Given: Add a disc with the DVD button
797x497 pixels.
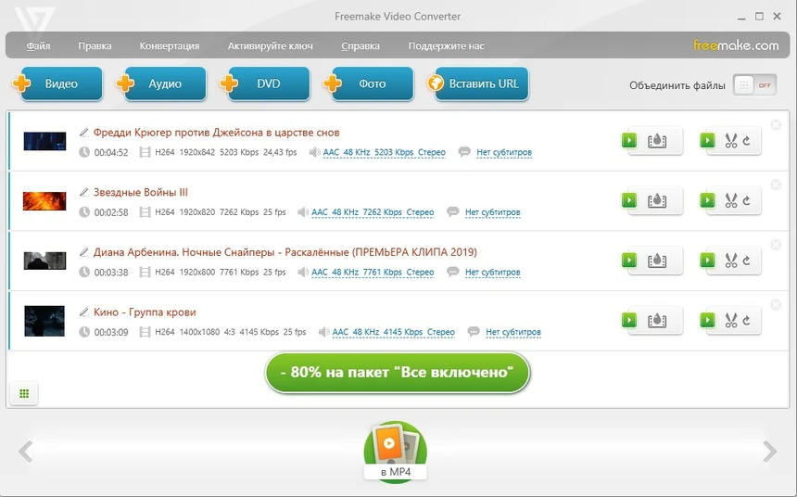Looking at the screenshot, I should [265, 83].
